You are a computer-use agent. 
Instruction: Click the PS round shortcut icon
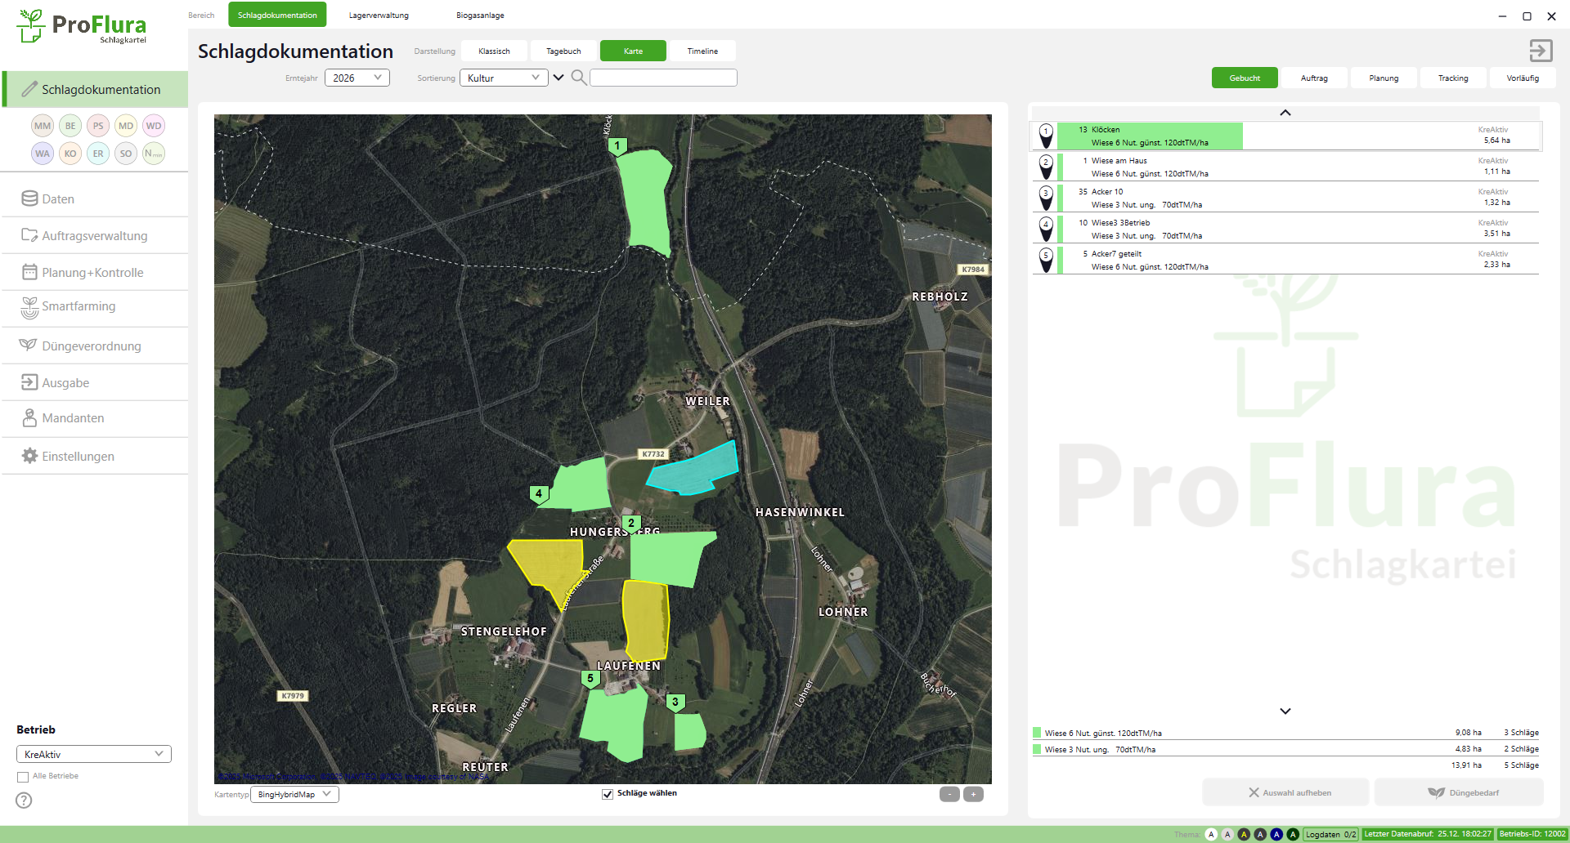pos(98,126)
